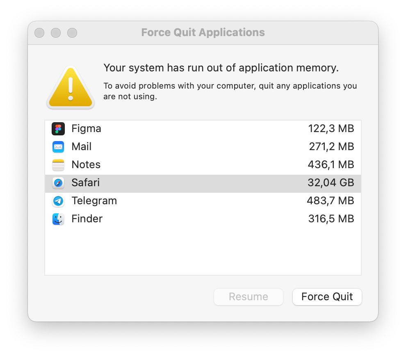Select the Finder row name
The width and height of the screenshot is (406, 356).
87,219
